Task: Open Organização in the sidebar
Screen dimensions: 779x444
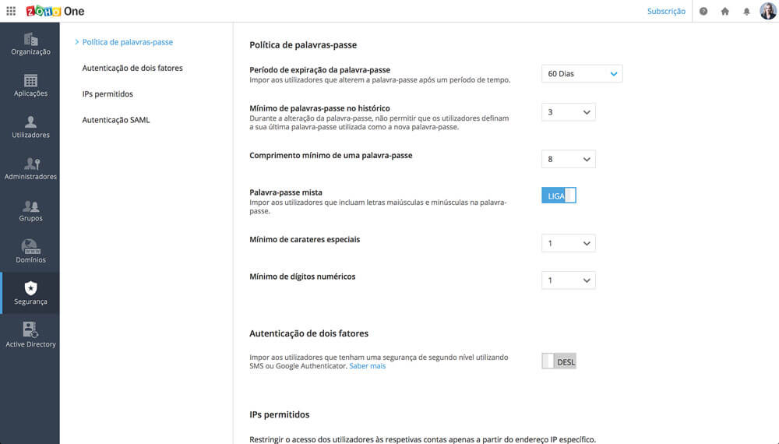Action: tap(30, 44)
